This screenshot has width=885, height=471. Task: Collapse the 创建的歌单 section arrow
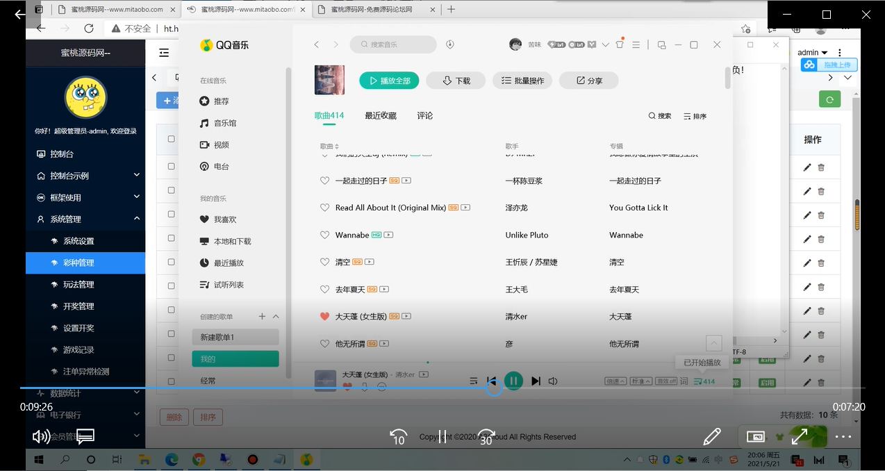point(276,316)
